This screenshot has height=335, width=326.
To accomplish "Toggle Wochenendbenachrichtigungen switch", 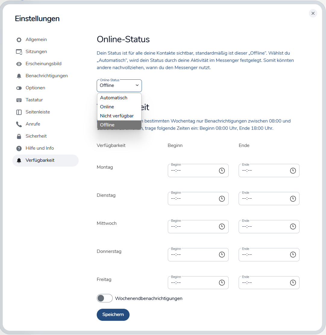I will [104, 298].
